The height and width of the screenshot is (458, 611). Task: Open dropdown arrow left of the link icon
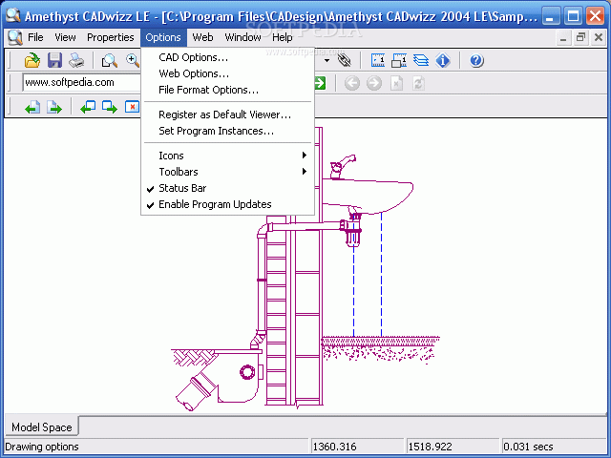pyautogui.click(x=327, y=60)
